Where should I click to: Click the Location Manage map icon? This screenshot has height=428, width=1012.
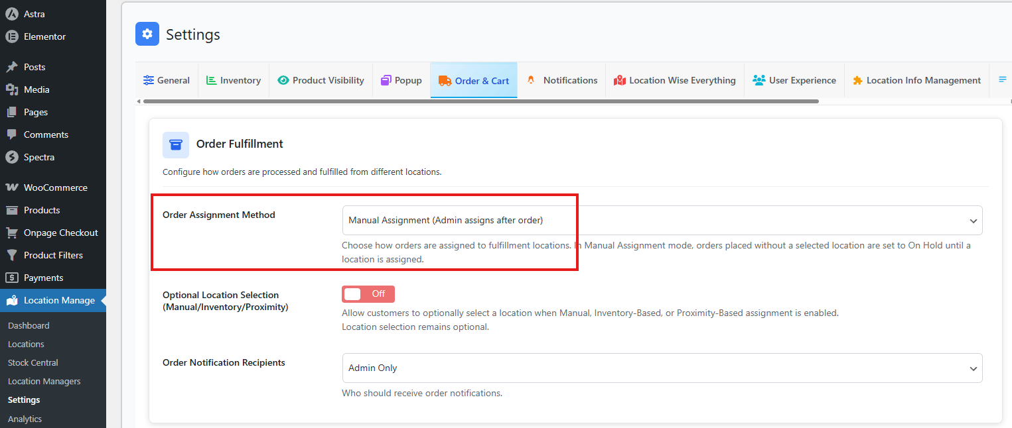tap(11, 300)
